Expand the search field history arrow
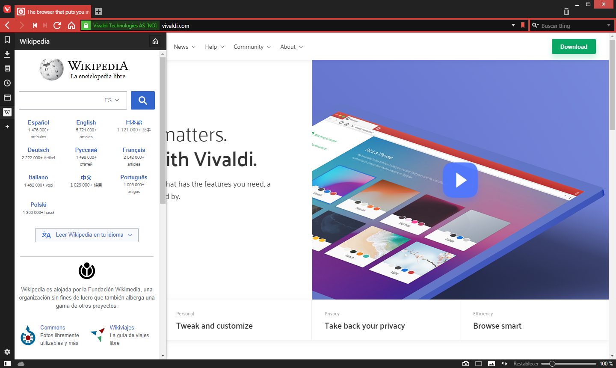 (609, 25)
